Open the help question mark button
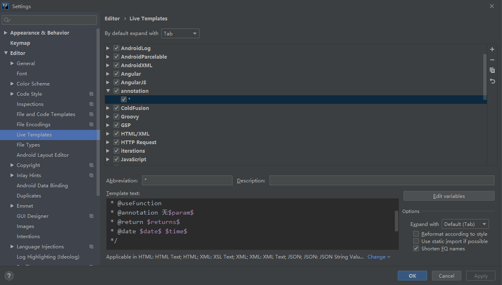Viewport: 502px width, 285px height. (9, 276)
